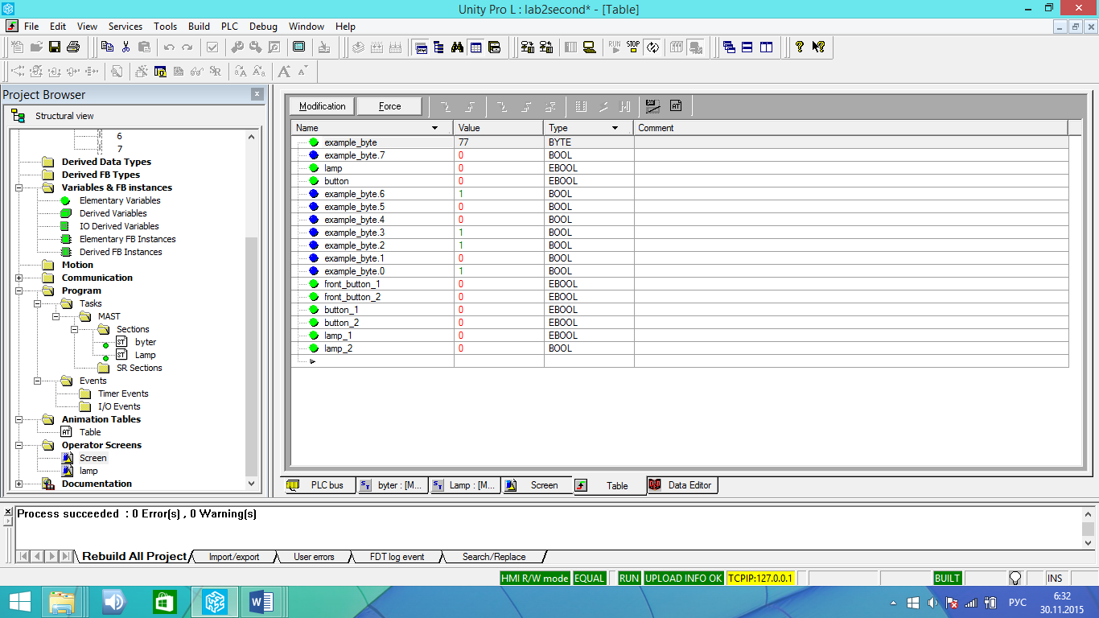Click the Project Browser scroll down arrow
Image resolution: width=1099 pixels, height=618 pixels.
coord(251,483)
